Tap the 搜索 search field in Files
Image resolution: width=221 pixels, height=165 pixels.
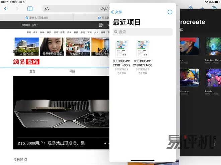coord(143,32)
